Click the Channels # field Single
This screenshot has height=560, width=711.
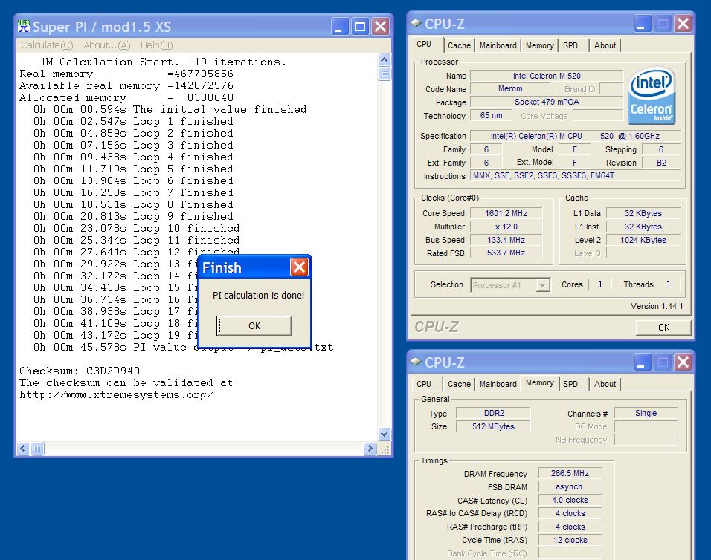(x=646, y=413)
